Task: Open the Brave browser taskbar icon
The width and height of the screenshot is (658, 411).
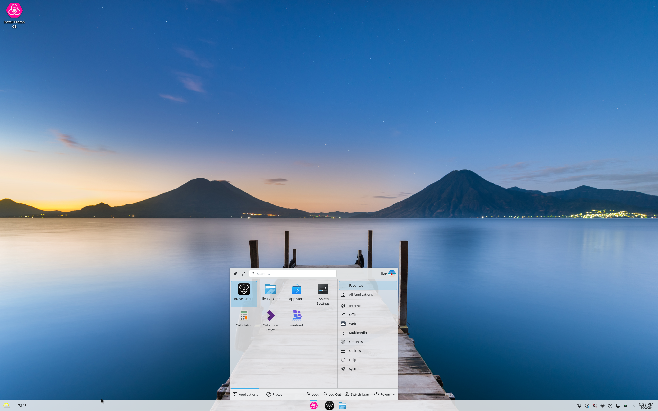Action: 329,406
